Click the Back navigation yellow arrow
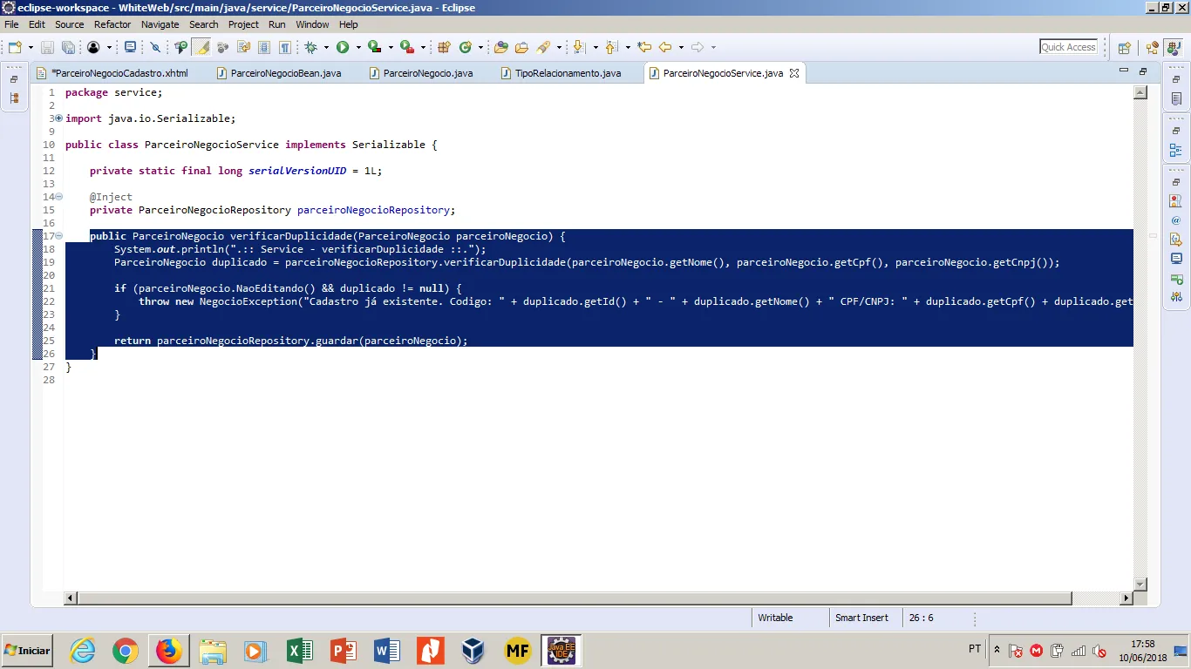The image size is (1191, 669). [x=665, y=48]
